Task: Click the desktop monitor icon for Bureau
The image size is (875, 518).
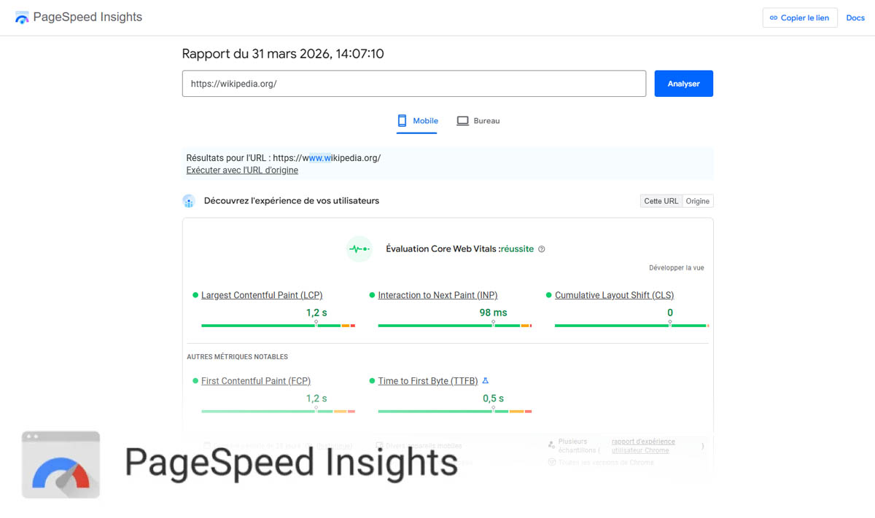Action: point(462,121)
